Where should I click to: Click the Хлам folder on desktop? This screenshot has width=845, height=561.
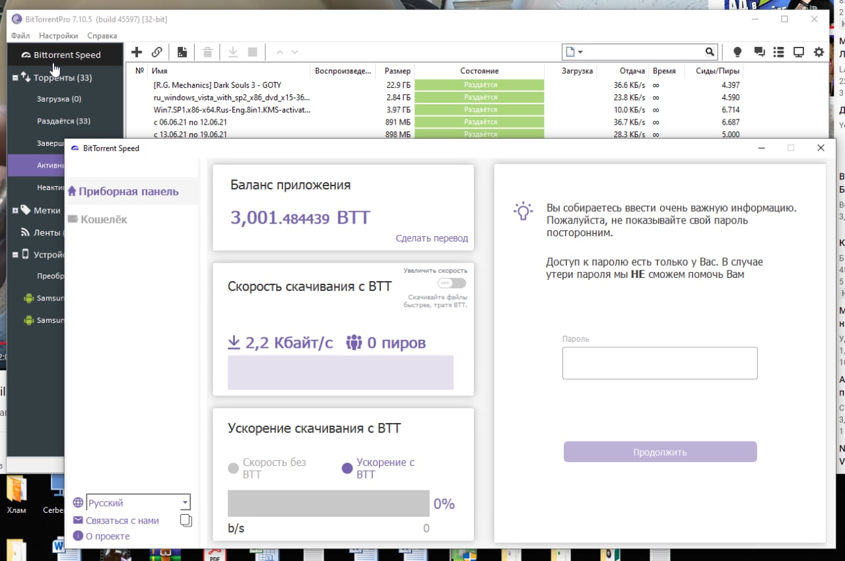pos(17,495)
